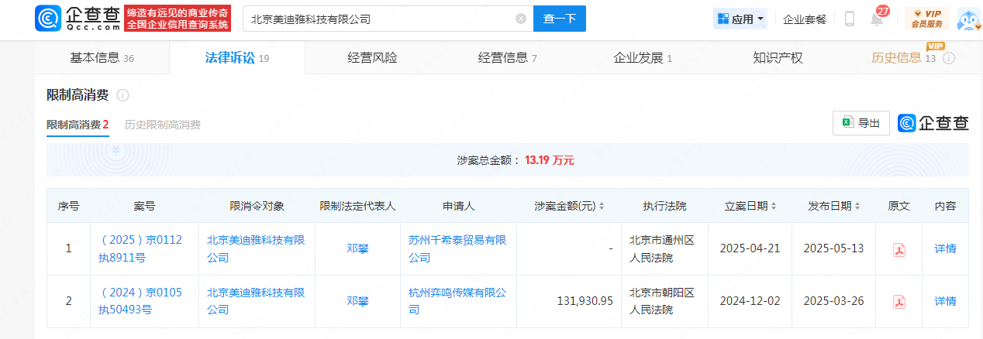Open the 经营信息 tab
Viewport: 983px width, 339px height.
click(x=508, y=58)
